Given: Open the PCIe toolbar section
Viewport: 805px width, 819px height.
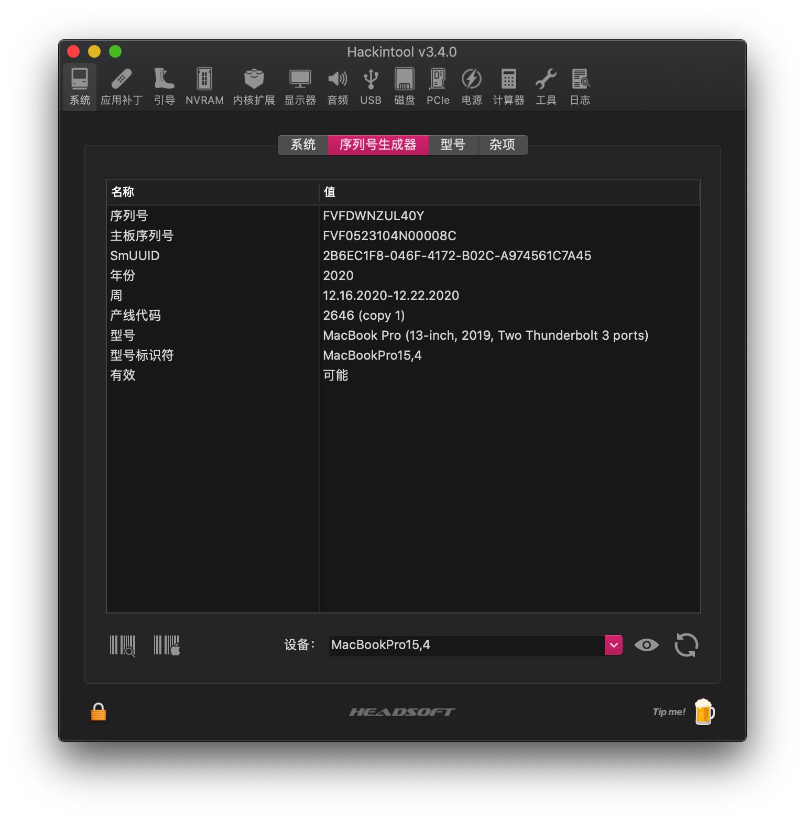Looking at the screenshot, I should pyautogui.click(x=438, y=87).
